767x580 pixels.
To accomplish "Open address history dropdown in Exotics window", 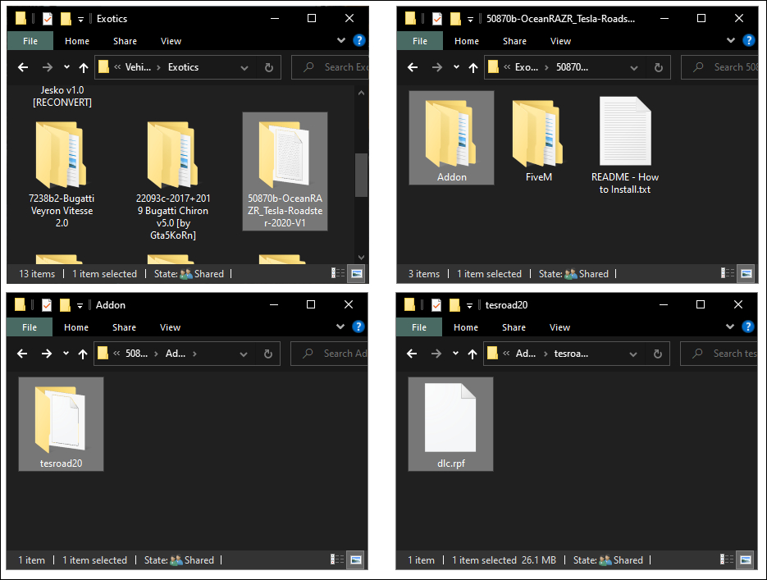I will [x=244, y=68].
